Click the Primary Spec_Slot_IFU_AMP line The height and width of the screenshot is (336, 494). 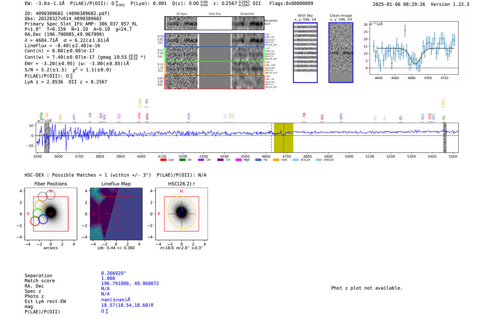coord(81,24)
